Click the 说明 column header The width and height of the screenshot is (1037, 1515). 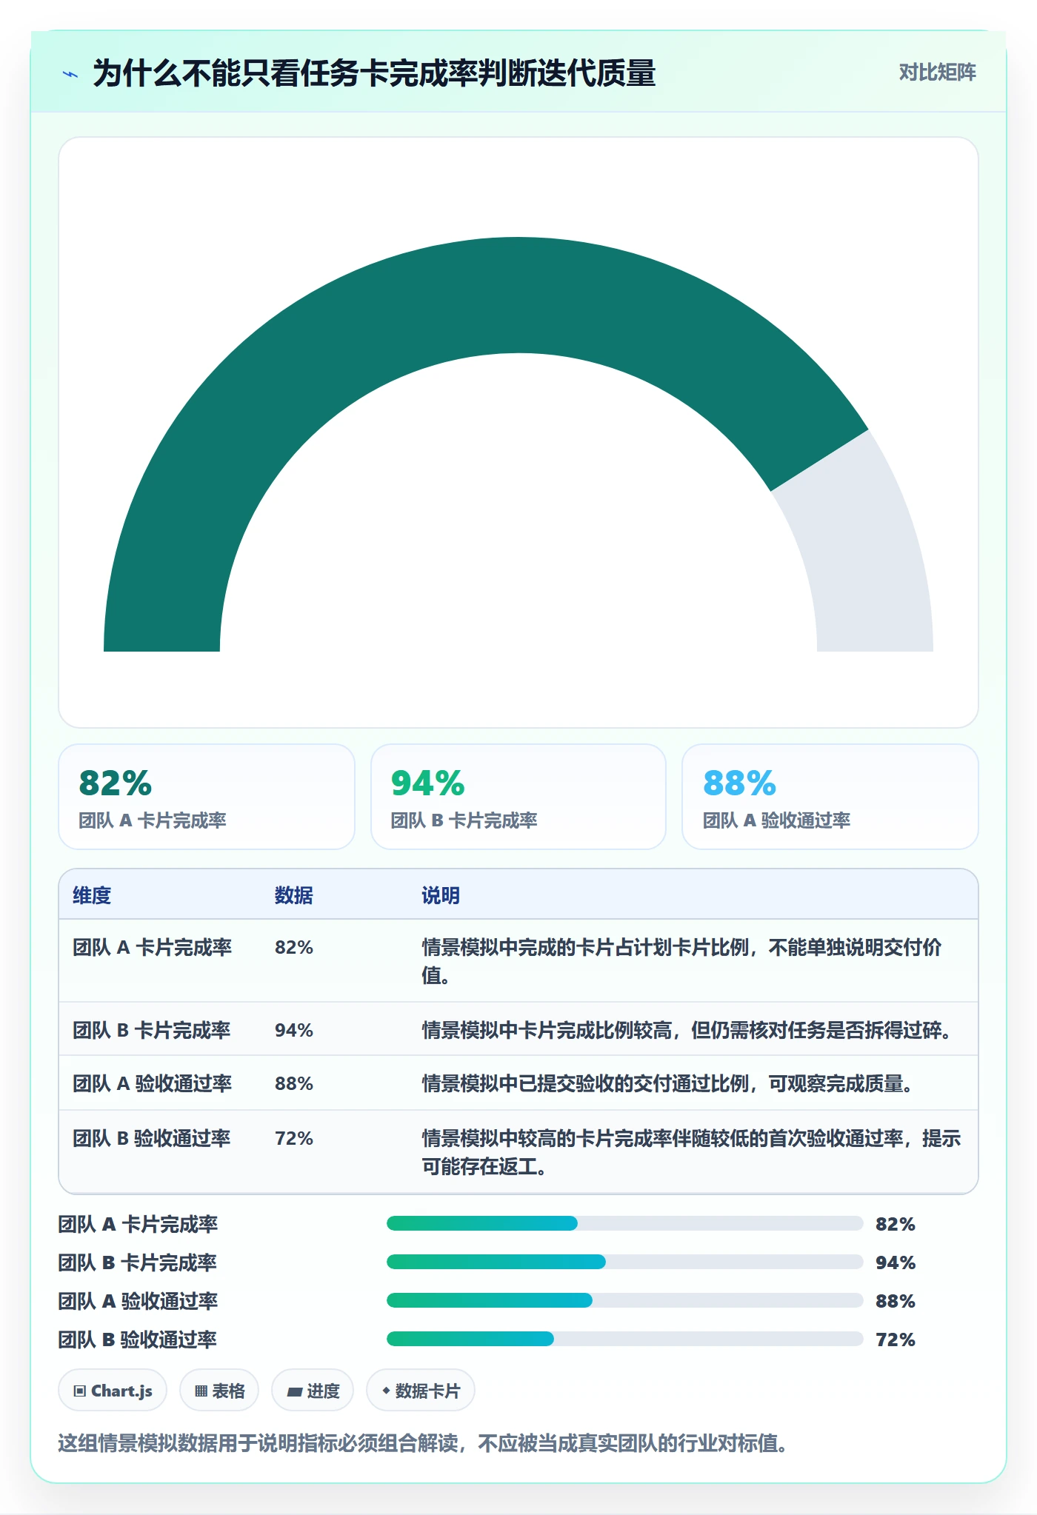tap(441, 895)
